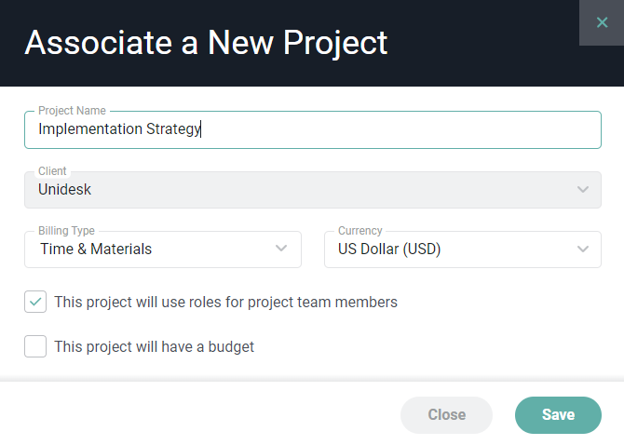
Task: Click the Billing Type chevron arrow
Action: [282, 249]
